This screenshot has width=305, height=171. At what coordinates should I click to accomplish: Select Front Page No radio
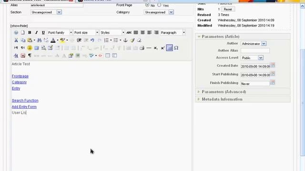(x=147, y=5)
